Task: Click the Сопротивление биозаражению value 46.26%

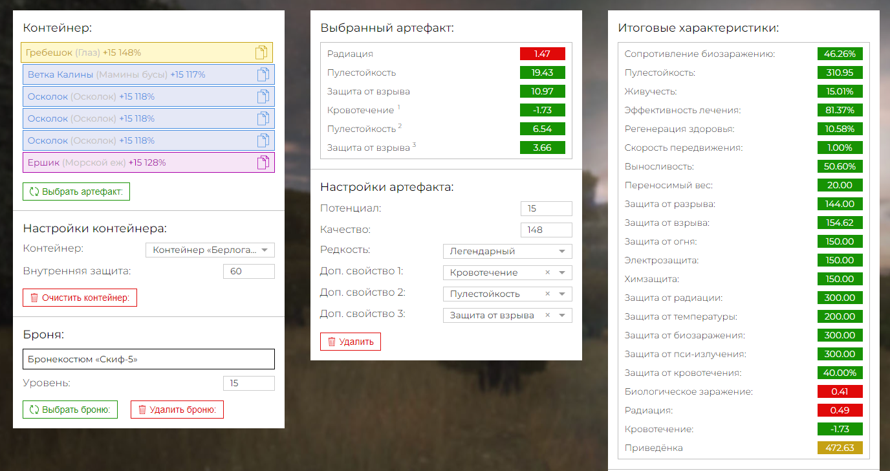Action: click(x=840, y=54)
